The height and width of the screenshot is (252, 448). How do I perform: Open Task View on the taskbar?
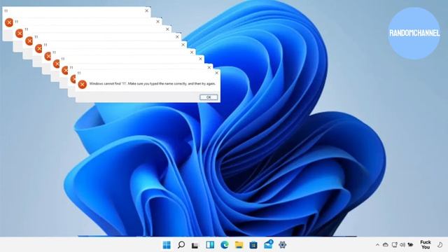195,245
